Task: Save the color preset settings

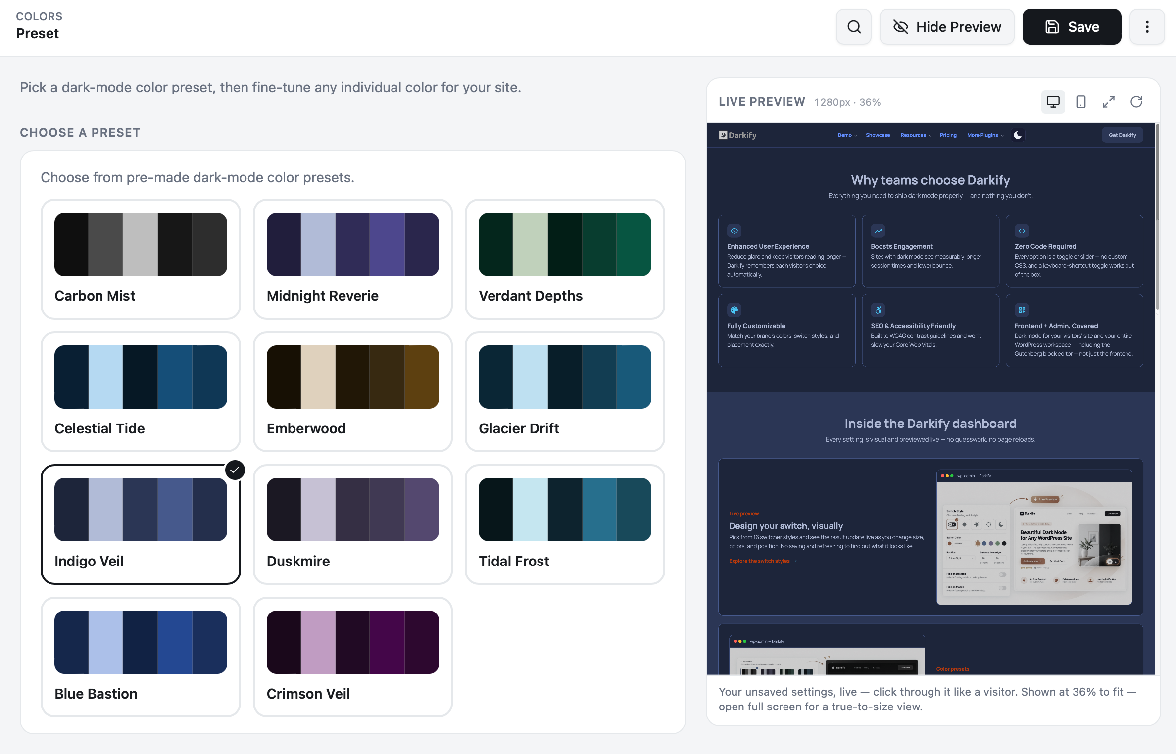Action: (1072, 27)
